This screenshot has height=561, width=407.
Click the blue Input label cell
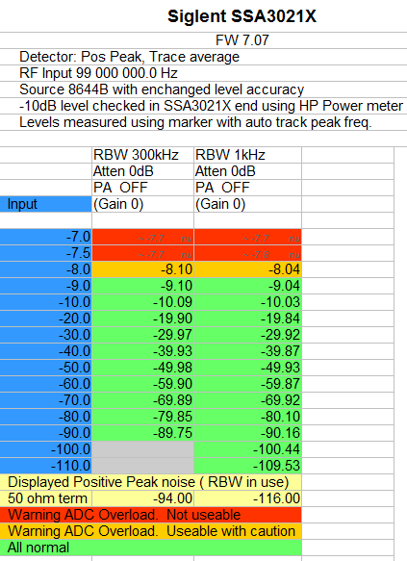click(x=45, y=204)
